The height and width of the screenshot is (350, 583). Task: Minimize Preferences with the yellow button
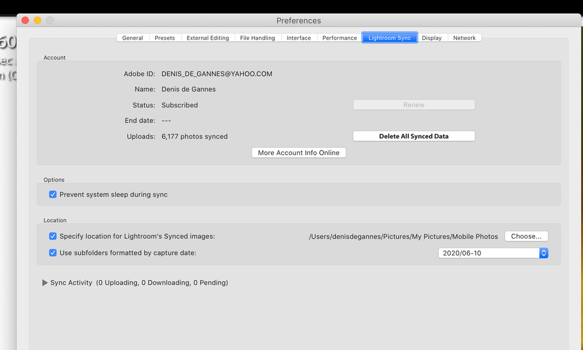(x=37, y=20)
